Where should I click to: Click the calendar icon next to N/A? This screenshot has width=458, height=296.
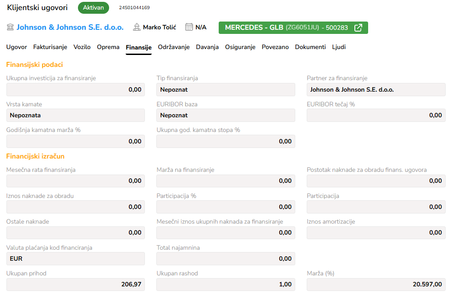(x=189, y=27)
